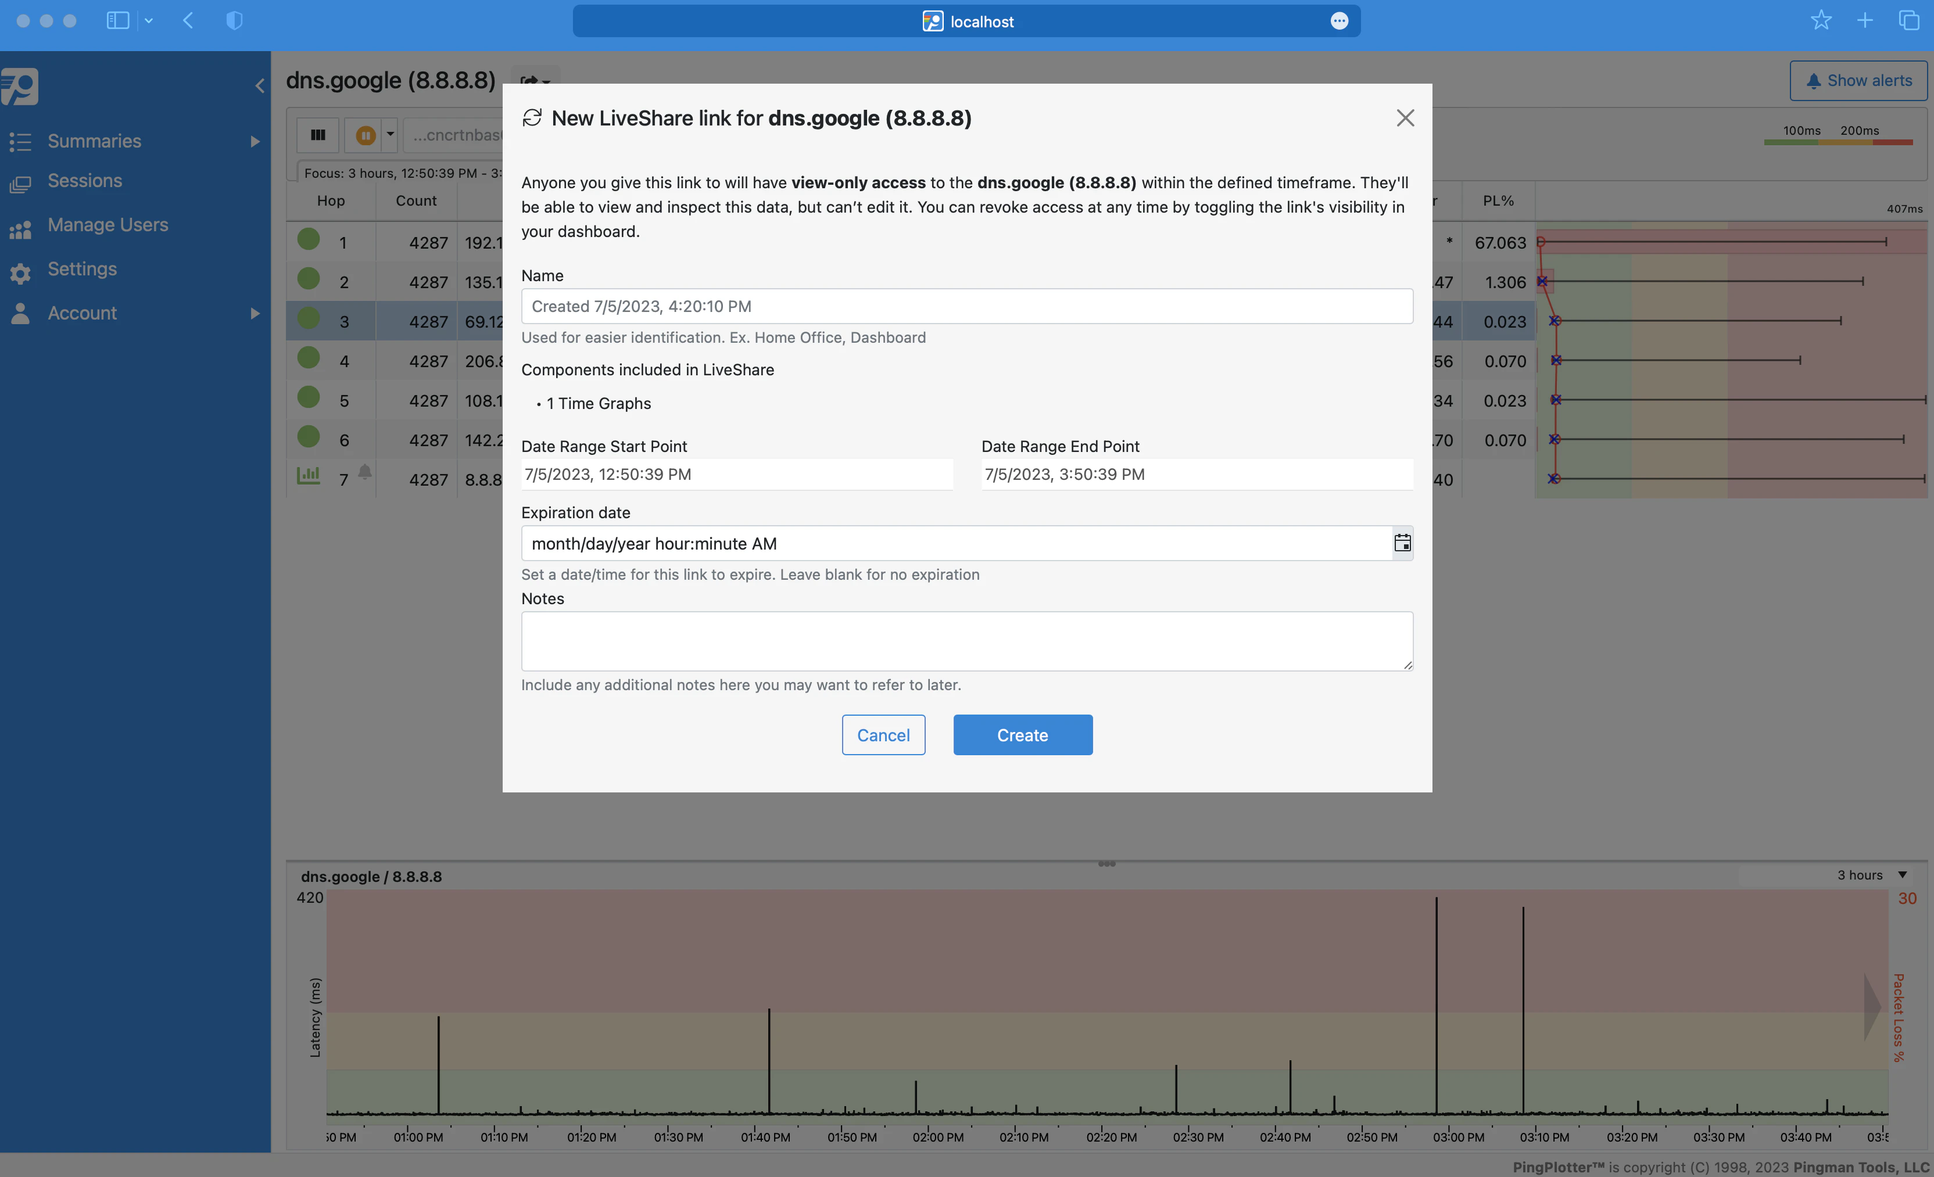Expand the Account submenu arrow
This screenshot has height=1177, width=1934.
[x=255, y=313]
